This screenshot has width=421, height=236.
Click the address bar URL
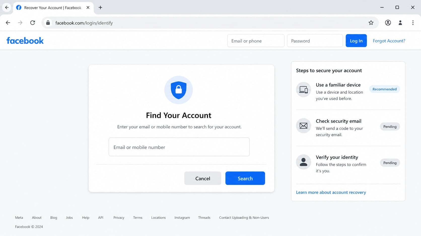click(x=84, y=23)
